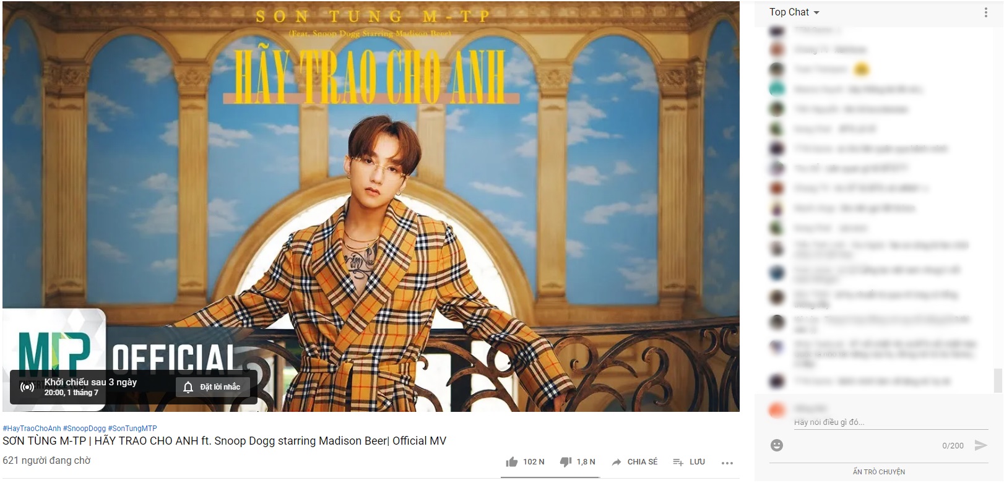Open the three-dot more actions menu under video

pyautogui.click(x=727, y=463)
